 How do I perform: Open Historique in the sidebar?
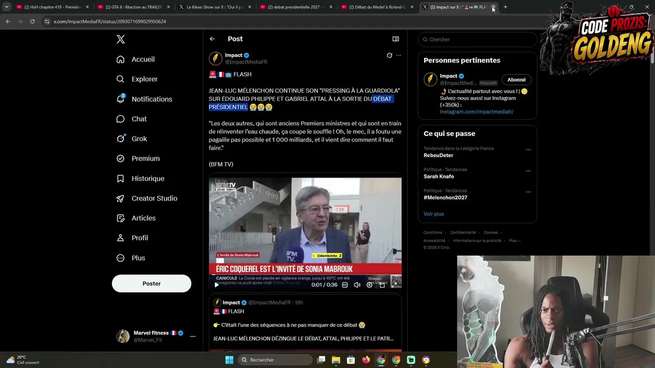(140, 178)
